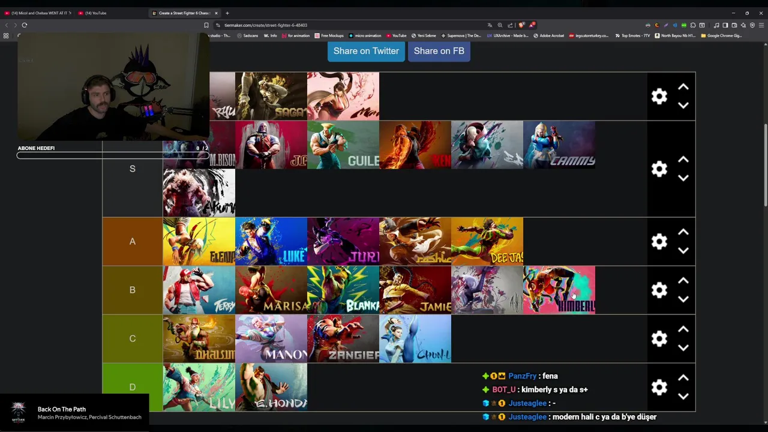Open the Brave Rewards triangle icon
Viewport: 768px width, 432px height.
pos(532,25)
